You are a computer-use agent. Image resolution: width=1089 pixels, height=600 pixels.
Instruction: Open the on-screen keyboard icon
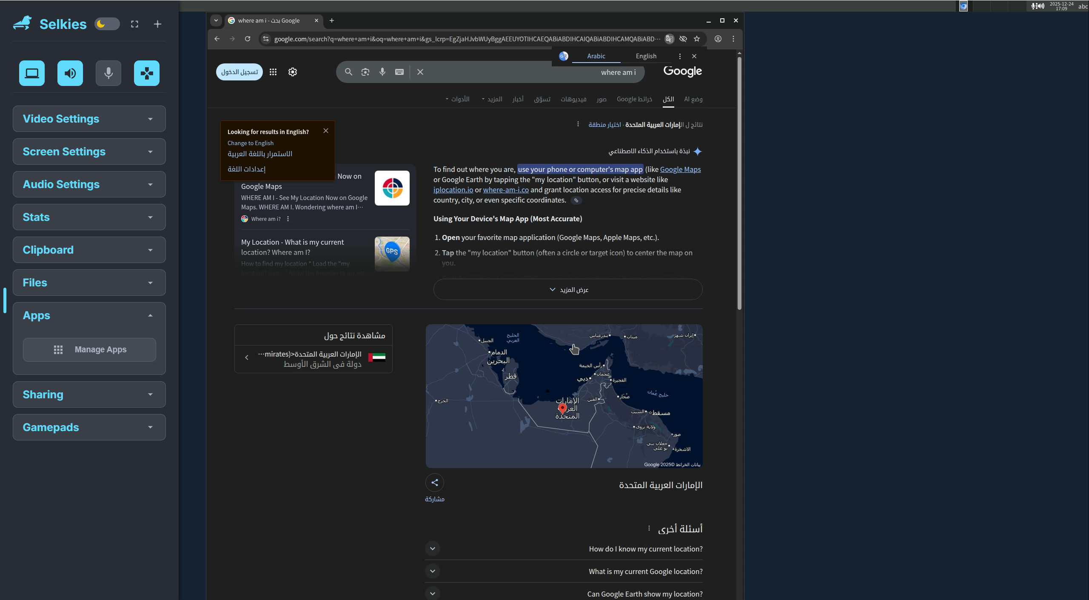click(x=399, y=72)
